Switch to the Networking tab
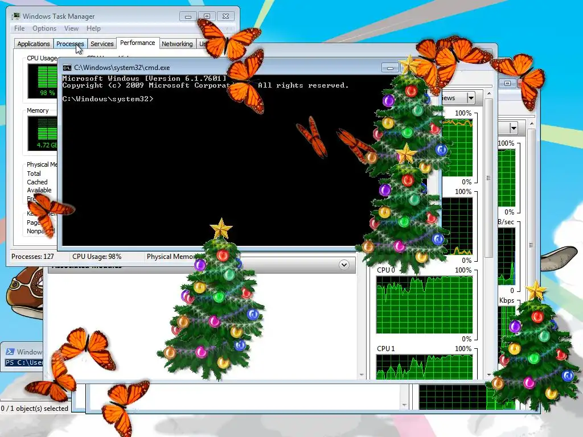 click(x=177, y=44)
